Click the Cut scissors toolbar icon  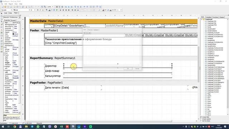26,7
